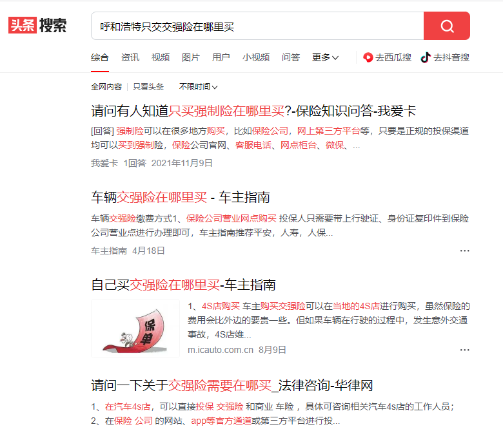The image size is (503, 429).
Task: Switch to the 资讯 tab
Action: pyautogui.click(x=130, y=57)
